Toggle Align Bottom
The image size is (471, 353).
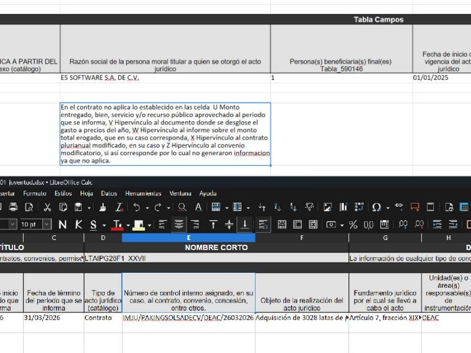point(245,225)
